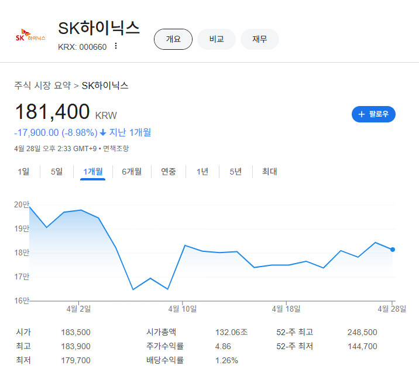Switch the chart to 연중
The height and width of the screenshot is (372, 419).
pos(169,172)
